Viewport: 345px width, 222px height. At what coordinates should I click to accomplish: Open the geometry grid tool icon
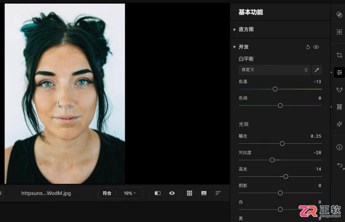coord(339,107)
